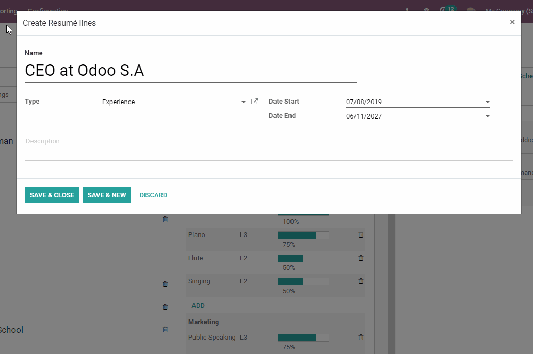
Task: Edit the Name field CEO at Odoo S.A
Action: [x=190, y=71]
